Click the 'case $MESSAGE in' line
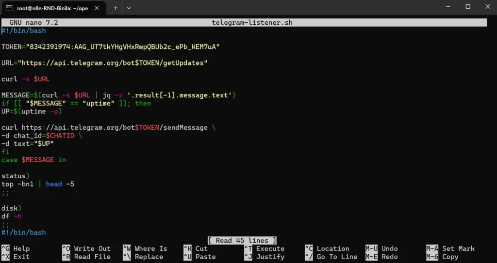The height and width of the screenshot is (263, 497). click(x=33, y=160)
